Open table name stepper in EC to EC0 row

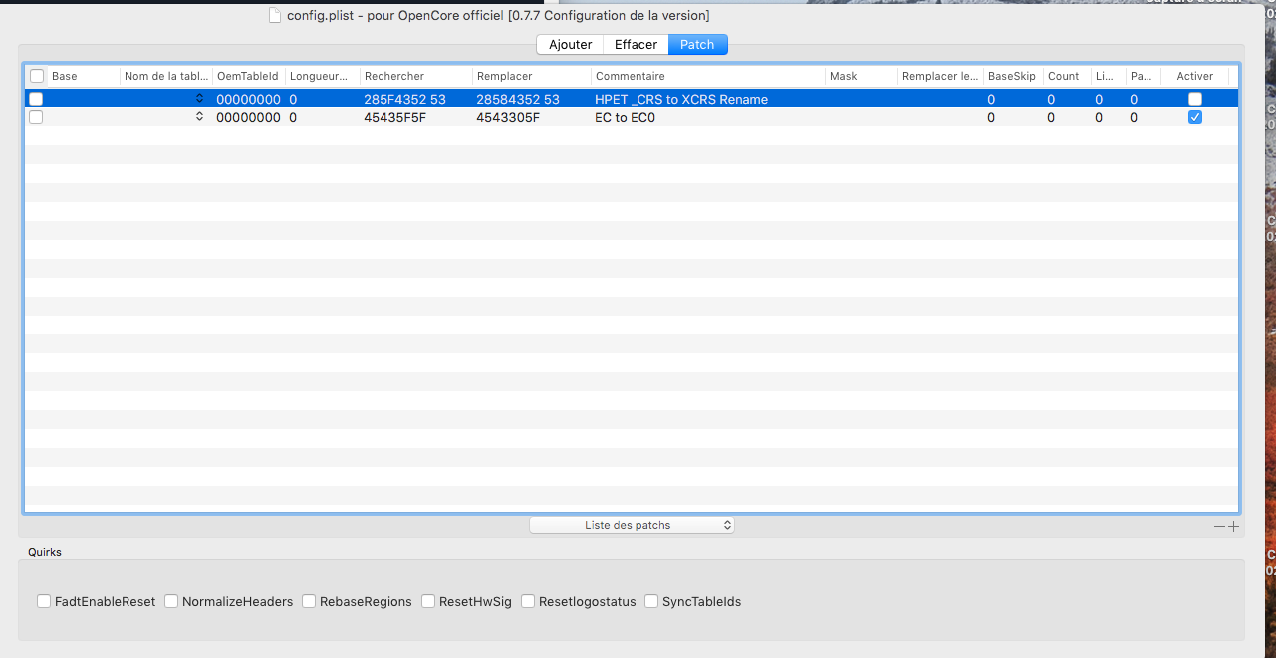coord(199,117)
